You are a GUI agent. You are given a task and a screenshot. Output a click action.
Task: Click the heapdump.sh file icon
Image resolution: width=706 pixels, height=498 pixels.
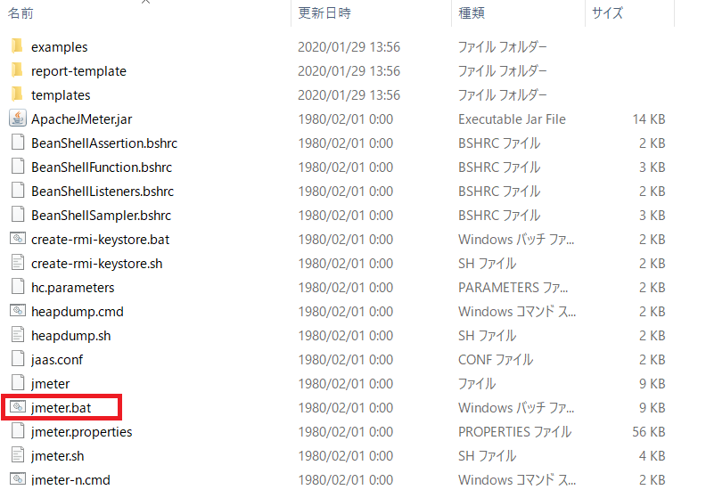[18, 335]
